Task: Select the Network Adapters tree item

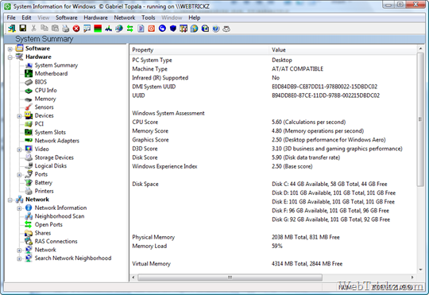Action: click(x=57, y=141)
